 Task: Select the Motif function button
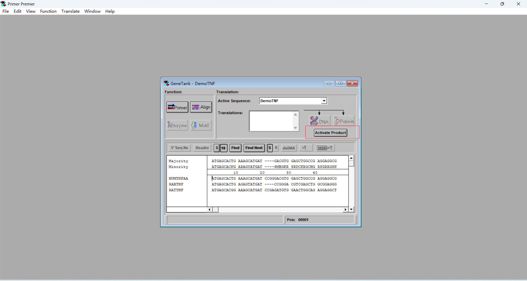point(201,125)
